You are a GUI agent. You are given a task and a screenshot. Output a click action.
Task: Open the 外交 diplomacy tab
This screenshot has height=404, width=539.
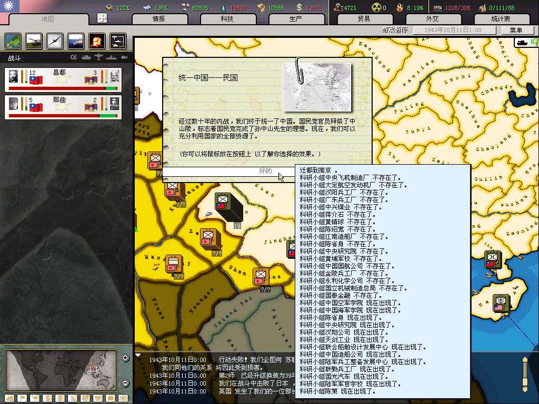coord(433,19)
